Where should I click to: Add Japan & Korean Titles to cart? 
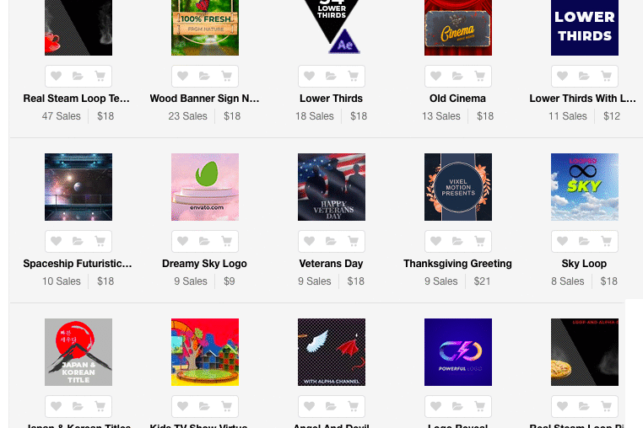[100, 406]
